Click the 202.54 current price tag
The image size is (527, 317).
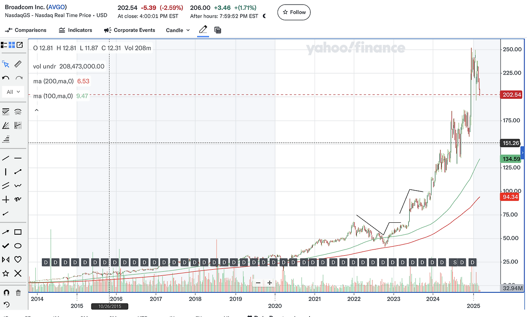(x=512, y=95)
